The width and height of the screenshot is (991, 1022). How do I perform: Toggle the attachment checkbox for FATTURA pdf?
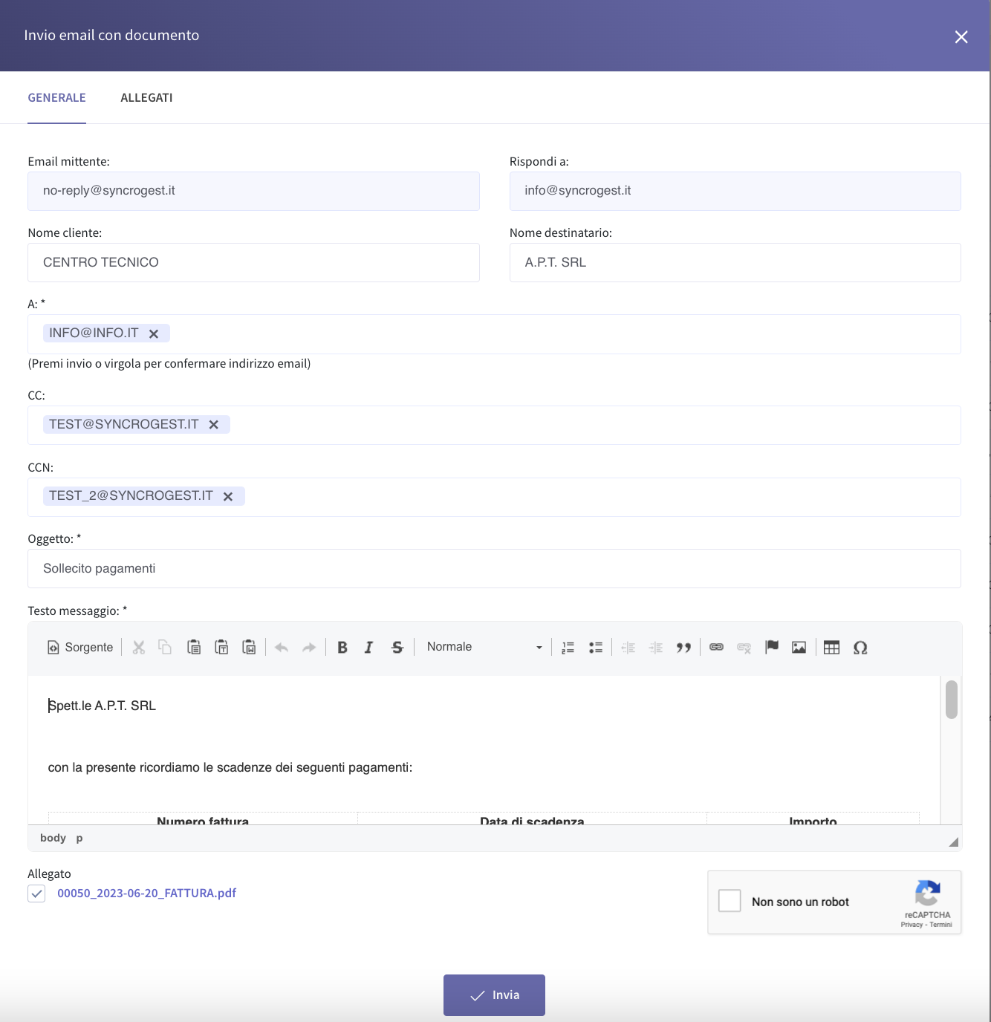[36, 894]
